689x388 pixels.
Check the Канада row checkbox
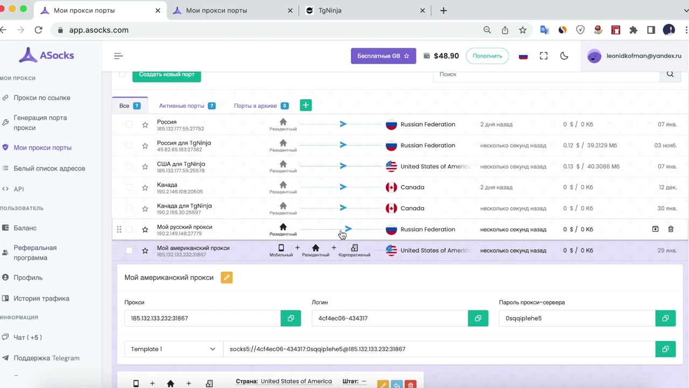(x=129, y=188)
